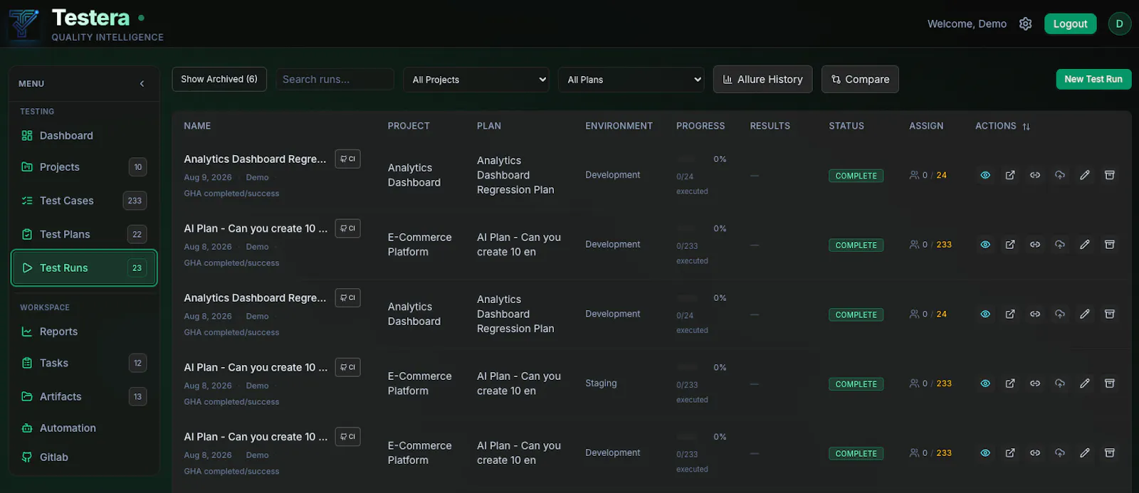This screenshot has height=493, width=1139.
Task: Click assignee count 0 / 24 on Aug 9 run
Action: click(x=928, y=175)
